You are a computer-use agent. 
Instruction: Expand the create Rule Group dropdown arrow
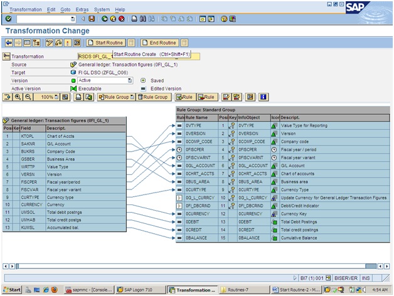point(132,97)
